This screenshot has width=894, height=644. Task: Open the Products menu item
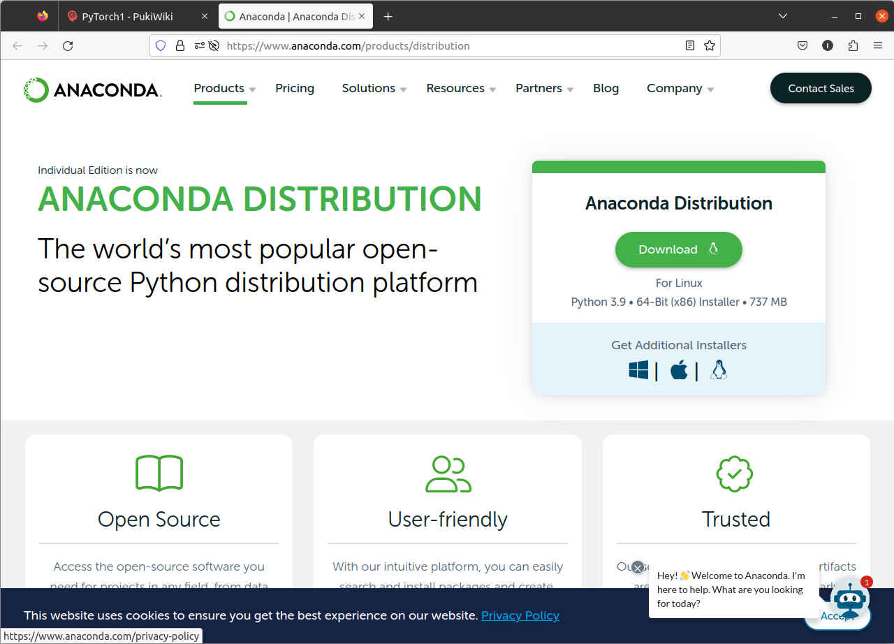(219, 88)
